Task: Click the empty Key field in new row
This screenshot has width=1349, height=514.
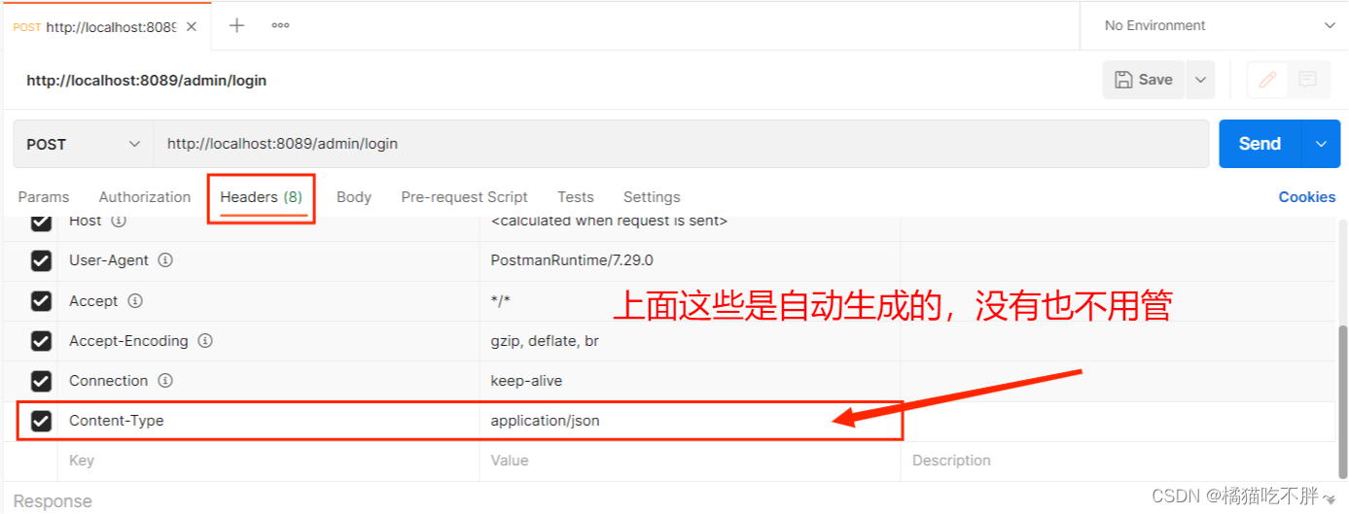Action: pyautogui.click(x=268, y=461)
